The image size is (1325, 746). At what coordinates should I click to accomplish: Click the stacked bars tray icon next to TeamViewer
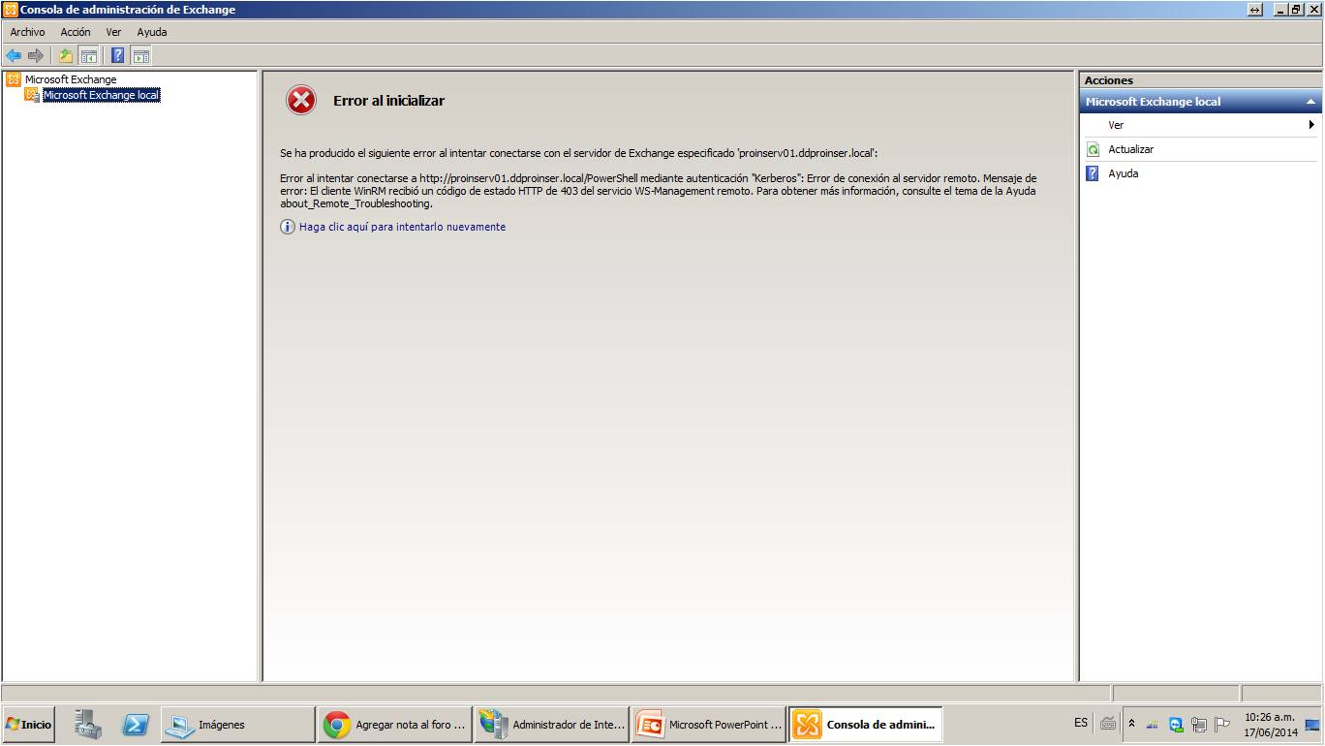click(x=1153, y=725)
